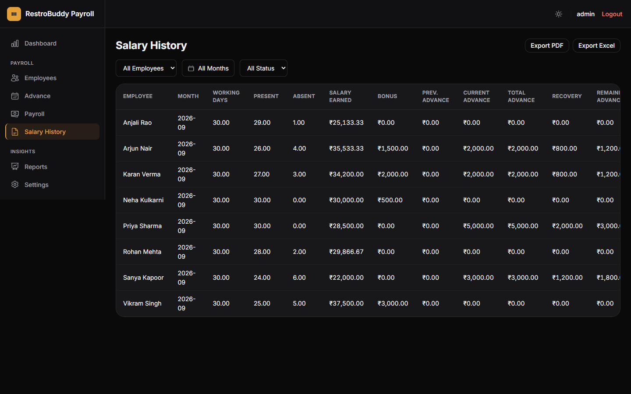Click the Dashboard bar chart icon

(15, 43)
